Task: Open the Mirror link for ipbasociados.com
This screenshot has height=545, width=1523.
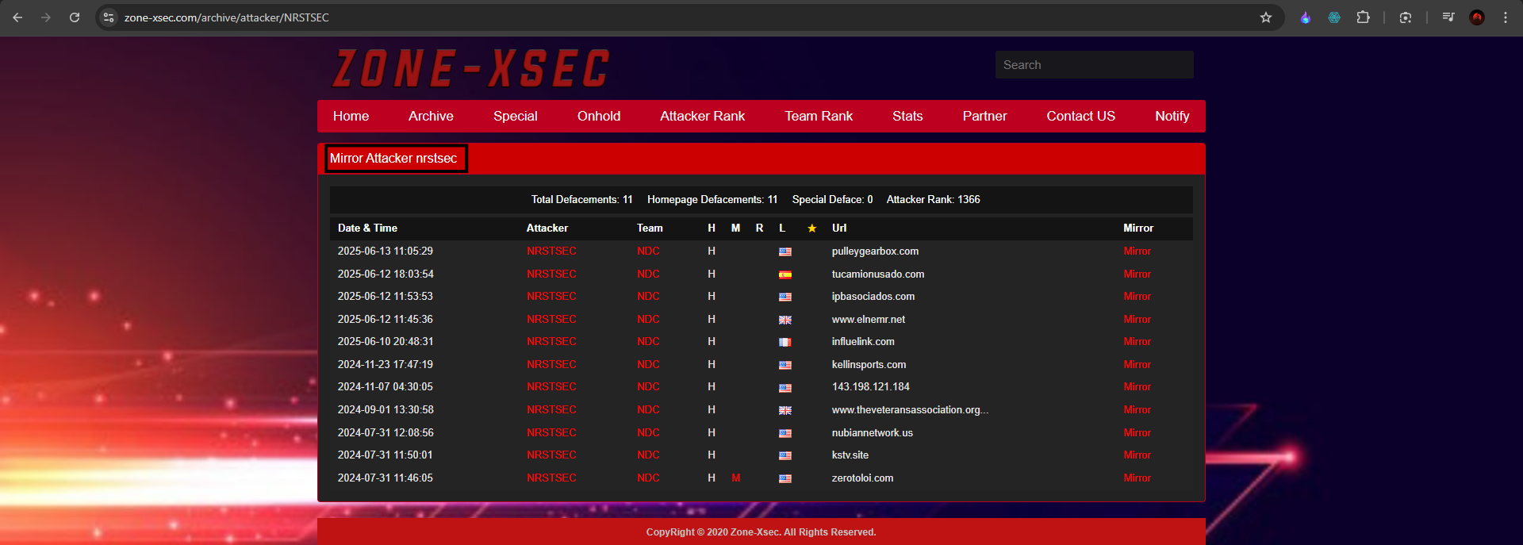Action: [x=1137, y=296]
